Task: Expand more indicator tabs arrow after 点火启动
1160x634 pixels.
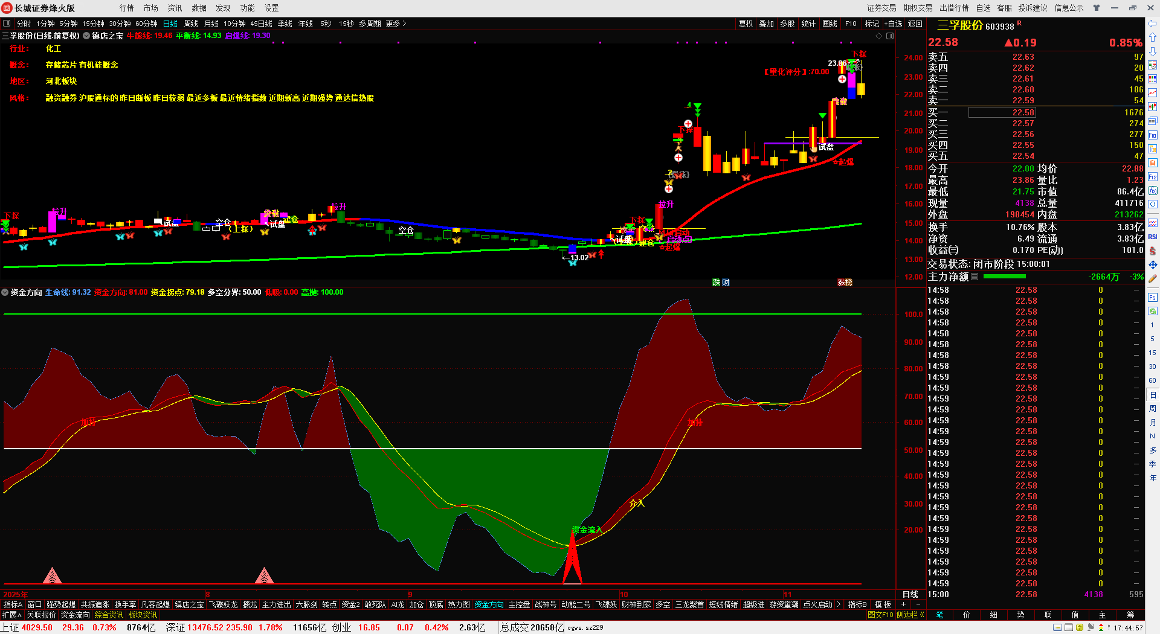Action: point(839,604)
